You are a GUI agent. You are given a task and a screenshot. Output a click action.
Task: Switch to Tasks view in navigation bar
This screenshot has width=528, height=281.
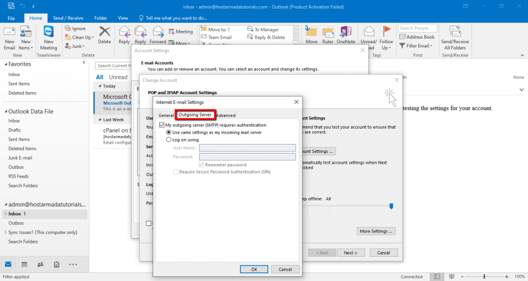57,264
